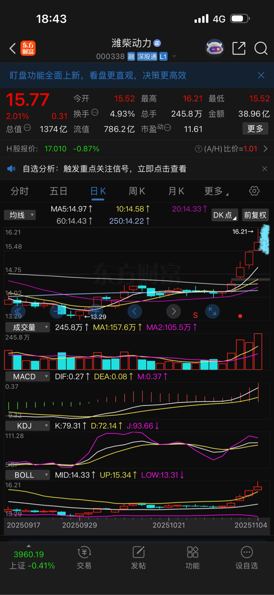274x595 pixels.
Task: Tap the J:93.66 KDJ reading
Action: [x=143, y=426]
